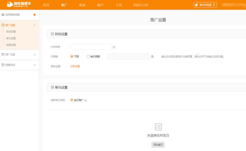Click the lock icon in 推广方案 row
246x151 pixels.
click(x=35, y=54)
